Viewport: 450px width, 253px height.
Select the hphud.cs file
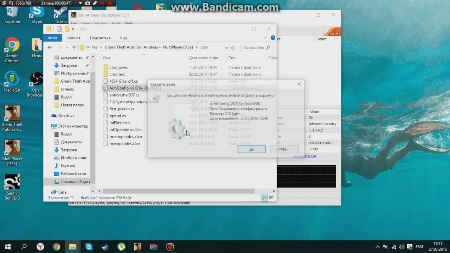117,116
